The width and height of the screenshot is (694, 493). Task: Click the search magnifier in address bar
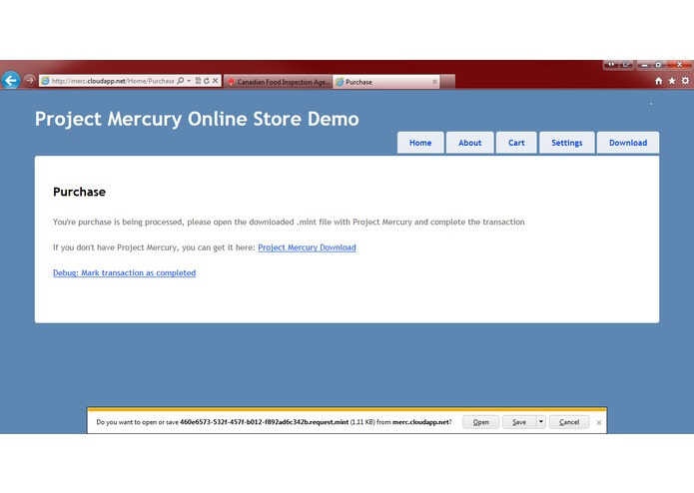pyautogui.click(x=180, y=81)
